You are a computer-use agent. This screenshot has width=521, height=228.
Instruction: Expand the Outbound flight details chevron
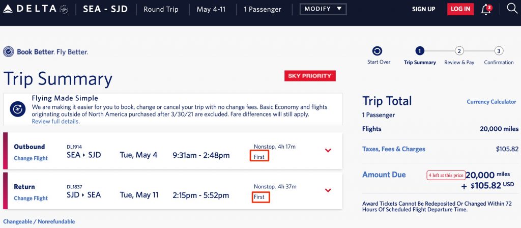(x=328, y=150)
